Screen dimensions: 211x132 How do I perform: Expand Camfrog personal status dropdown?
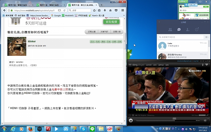(x=208, y=10)
